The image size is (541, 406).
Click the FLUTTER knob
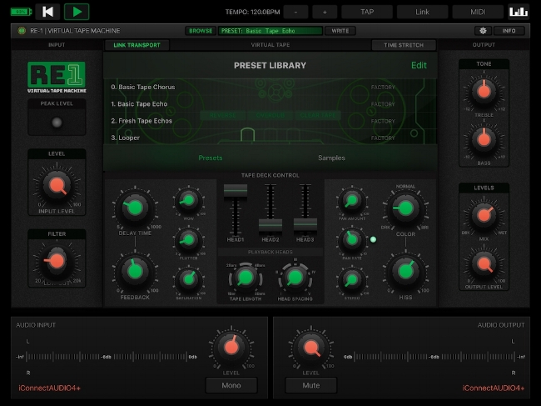pyautogui.click(x=188, y=240)
